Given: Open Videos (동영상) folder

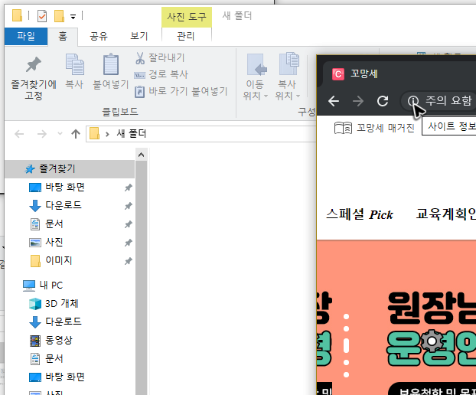Looking at the screenshot, I should (x=51, y=341).
